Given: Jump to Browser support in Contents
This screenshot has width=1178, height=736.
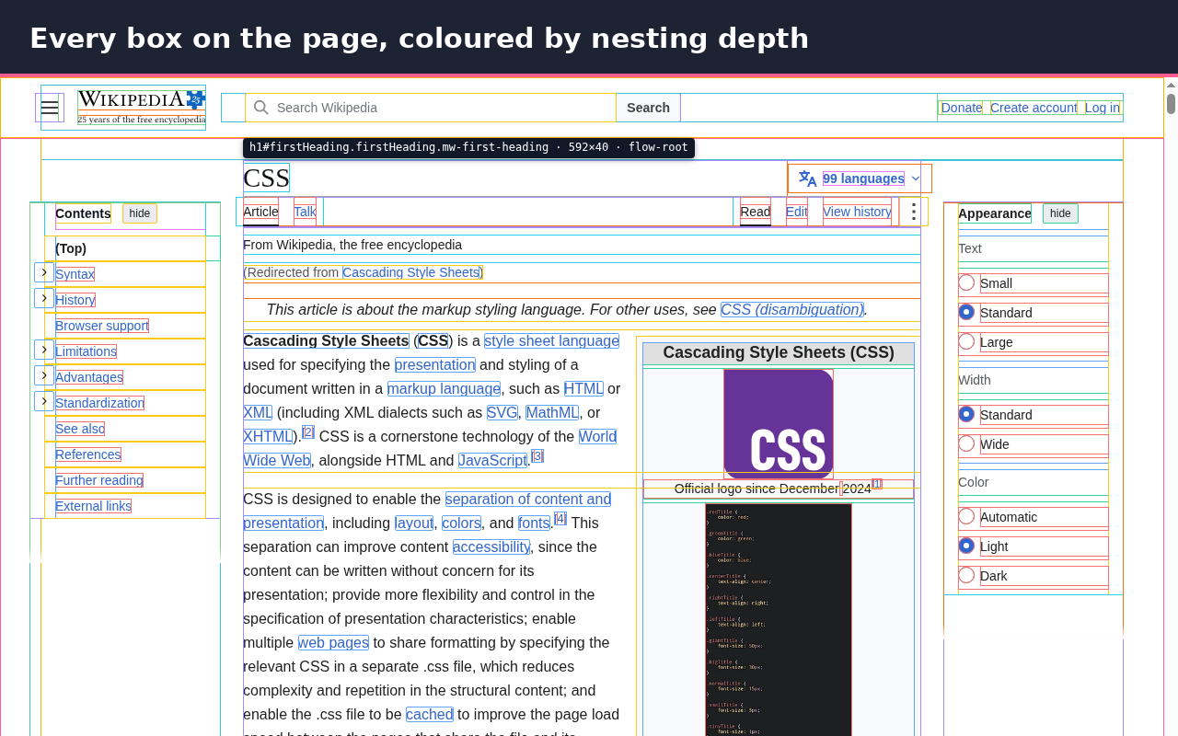Looking at the screenshot, I should pyautogui.click(x=102, y=326).
